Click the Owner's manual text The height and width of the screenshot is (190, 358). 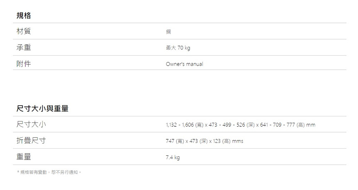(184, 64)
